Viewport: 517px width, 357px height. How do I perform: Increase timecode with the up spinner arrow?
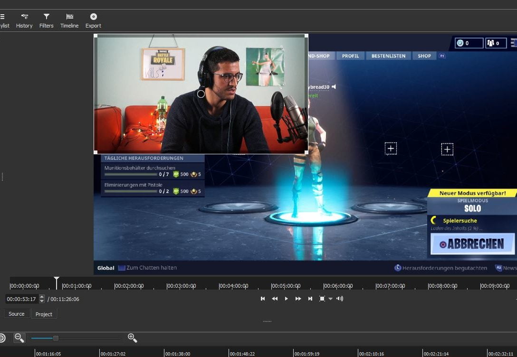coord(42,297)
